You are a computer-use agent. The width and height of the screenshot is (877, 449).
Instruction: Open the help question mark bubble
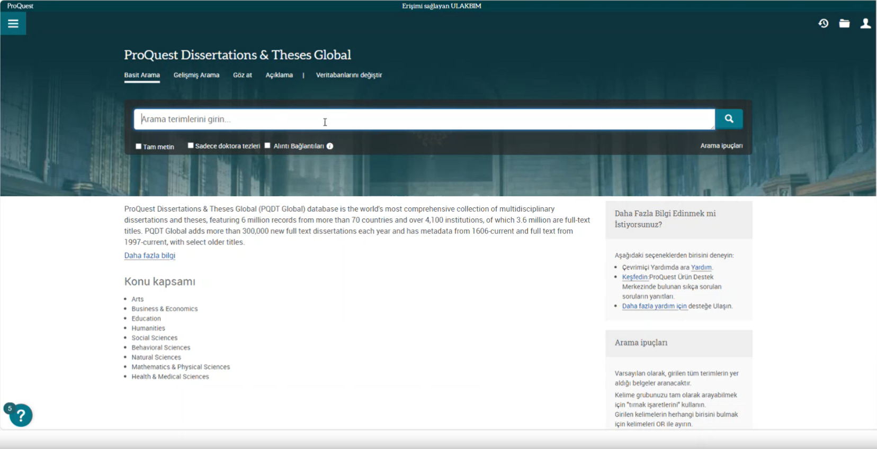pyautogui.click(x=21, y=415)
